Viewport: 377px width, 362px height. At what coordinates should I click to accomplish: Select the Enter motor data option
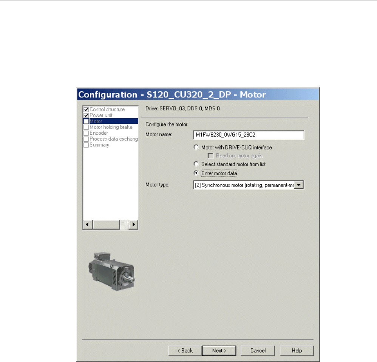[196, 173]
